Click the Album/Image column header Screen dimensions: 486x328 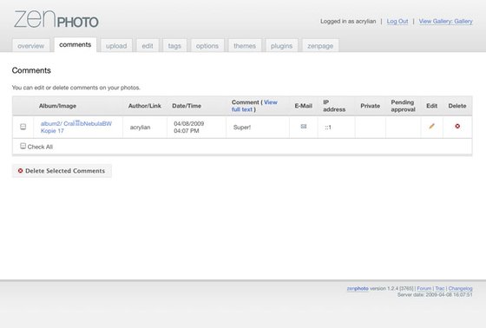click(x=57, y=106)
